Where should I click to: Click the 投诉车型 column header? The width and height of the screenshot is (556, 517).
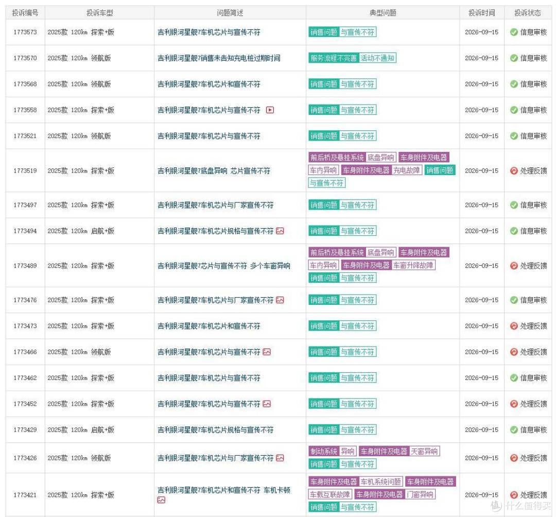point(100,13)
